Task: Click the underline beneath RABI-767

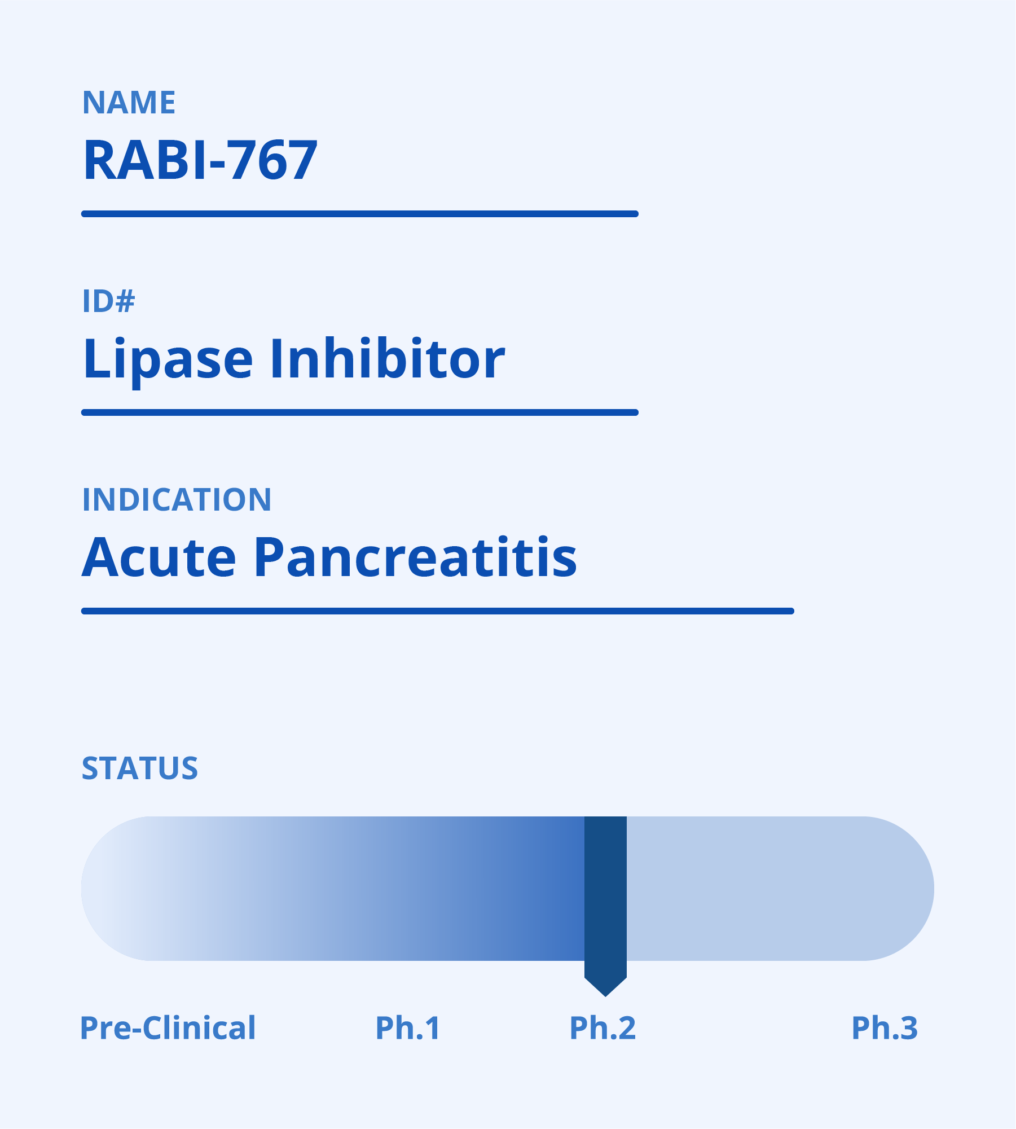Action: point(360,214)
